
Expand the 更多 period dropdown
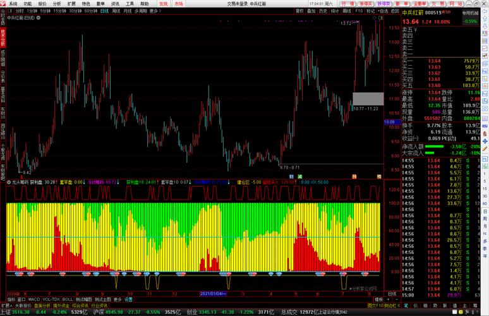coord(155,11)
